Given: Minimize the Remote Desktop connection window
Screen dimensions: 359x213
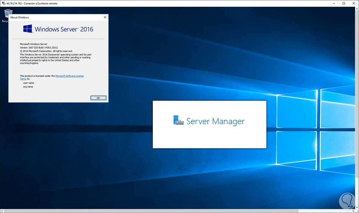Looking at the screenshot, I should click(x=334, y=3).
